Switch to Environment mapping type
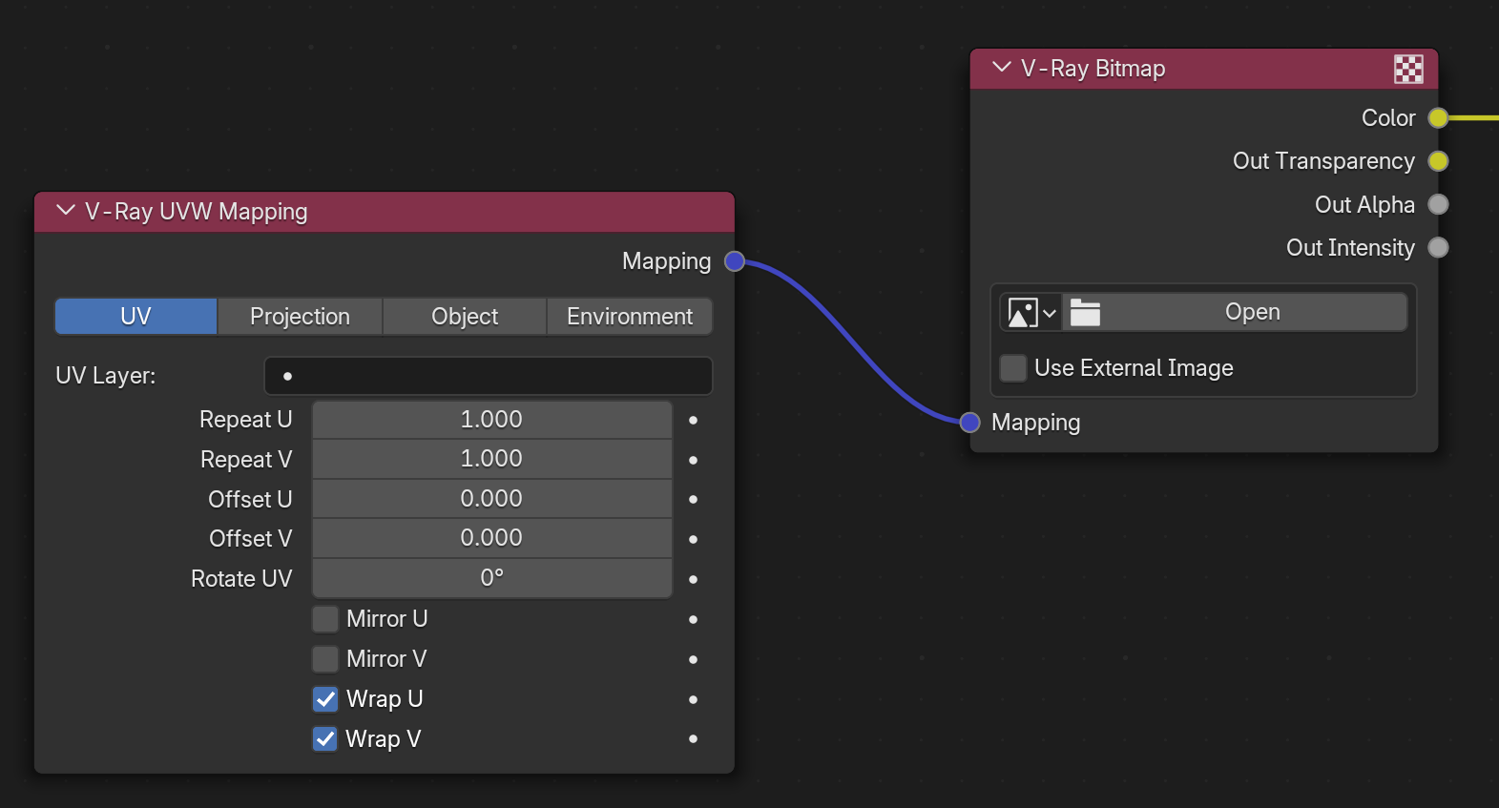The height and width of the screenshot is (808, 1499). tap(630, 317)
